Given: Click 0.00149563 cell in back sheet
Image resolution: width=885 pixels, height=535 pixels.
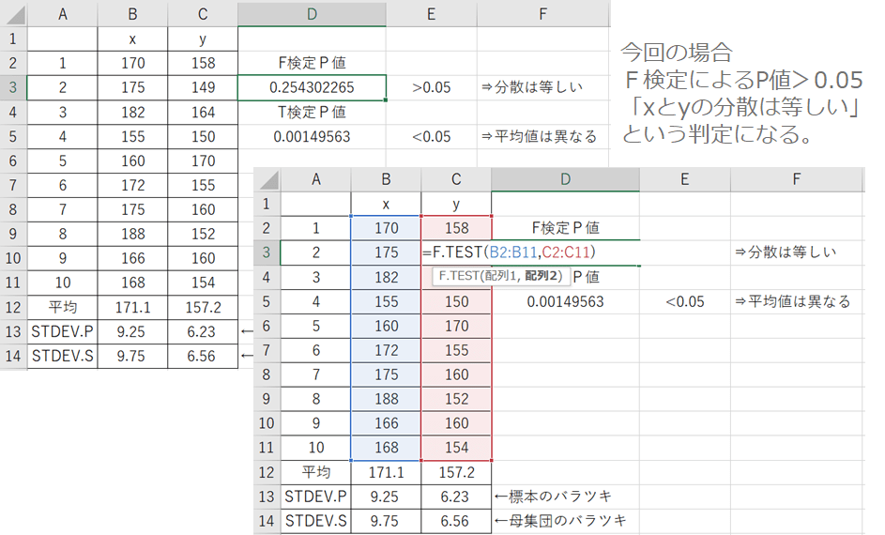Looking at the screenshot, I should coord(312,137).
